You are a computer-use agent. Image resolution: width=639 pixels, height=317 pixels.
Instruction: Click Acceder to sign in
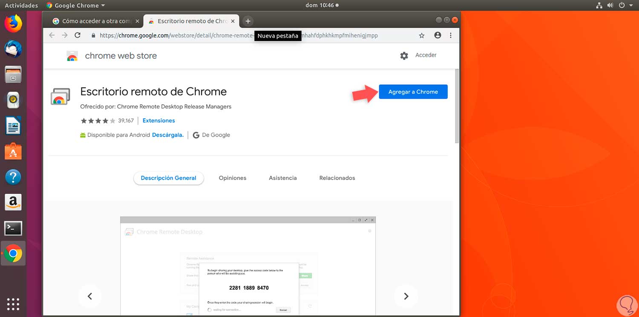[x=426, y=55]
